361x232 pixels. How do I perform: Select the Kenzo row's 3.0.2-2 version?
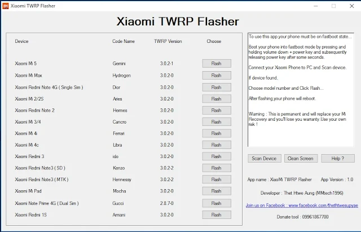[x=167, y=168]
